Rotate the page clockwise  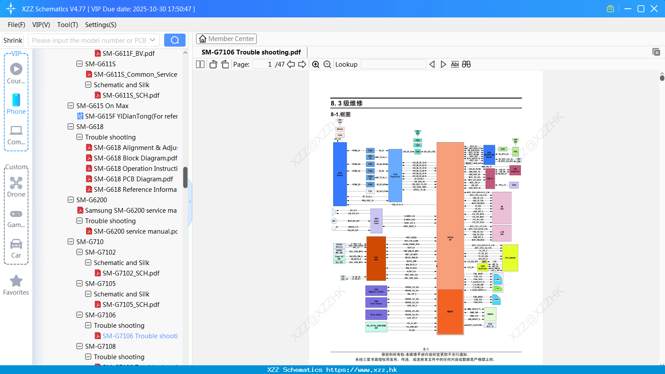(x=225, y=65)
